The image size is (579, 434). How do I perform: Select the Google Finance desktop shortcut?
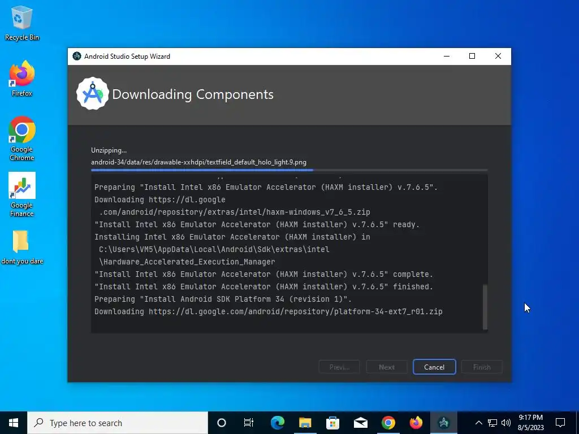click(x=22, y=194)
